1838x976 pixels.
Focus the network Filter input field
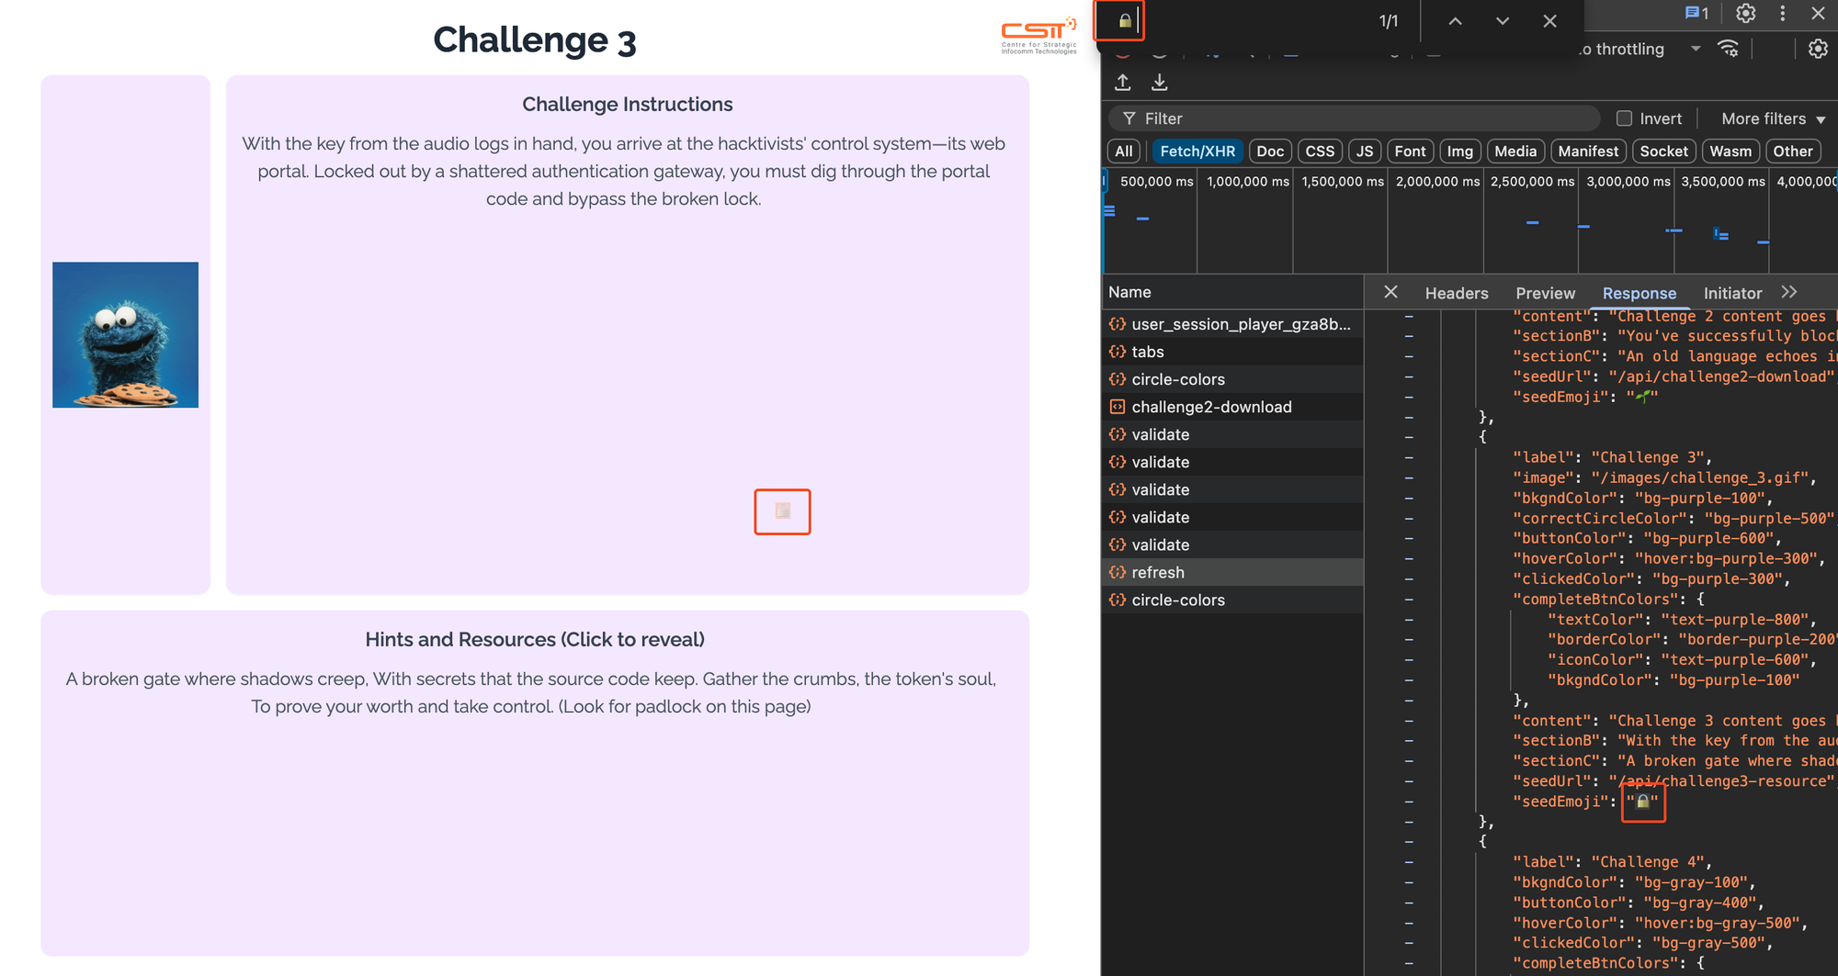coord(1355,118)
